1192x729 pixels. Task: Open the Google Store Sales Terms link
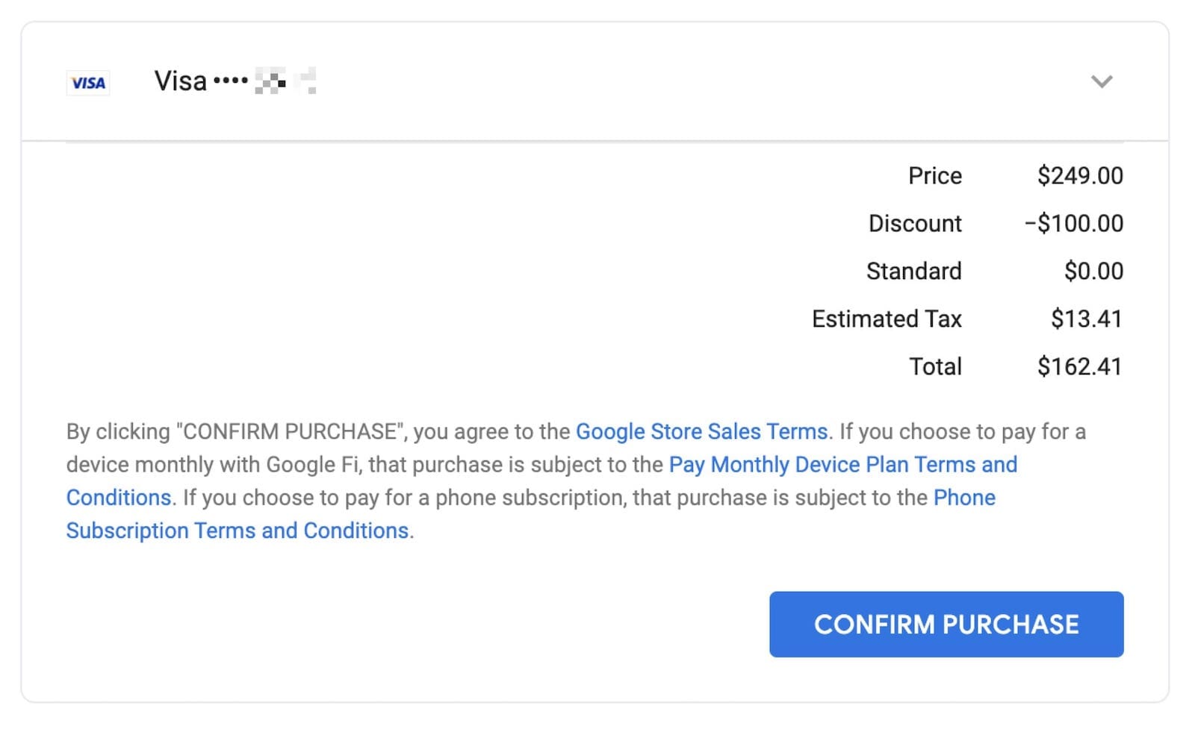click(x=701, y=431)
